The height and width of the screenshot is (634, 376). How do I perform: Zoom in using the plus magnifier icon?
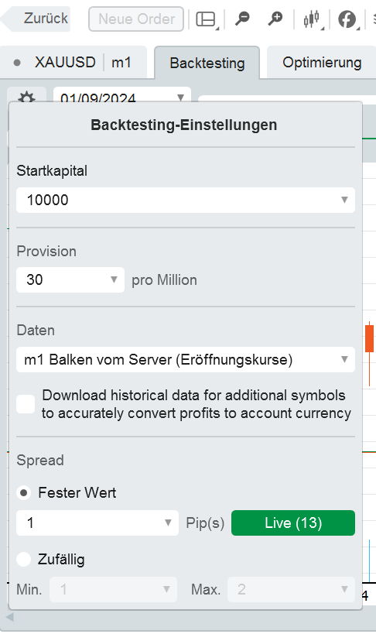(275, 19)
